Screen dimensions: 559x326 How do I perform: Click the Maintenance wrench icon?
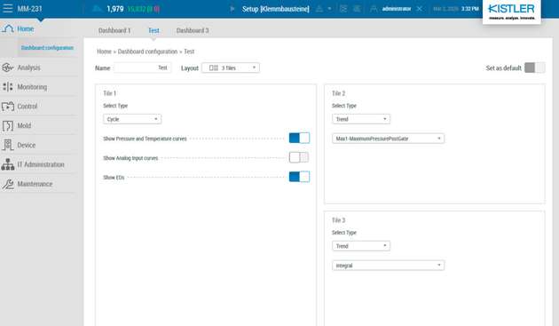(x=7, y=184)
